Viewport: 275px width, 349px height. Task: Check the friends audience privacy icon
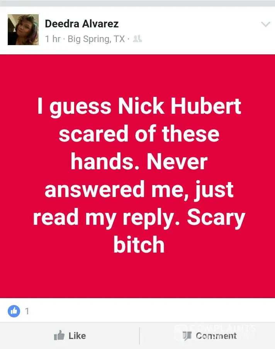click(x=137, y=39)
